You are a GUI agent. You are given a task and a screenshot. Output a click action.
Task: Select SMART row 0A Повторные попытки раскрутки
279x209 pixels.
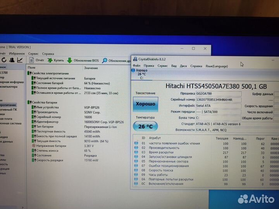207,180
